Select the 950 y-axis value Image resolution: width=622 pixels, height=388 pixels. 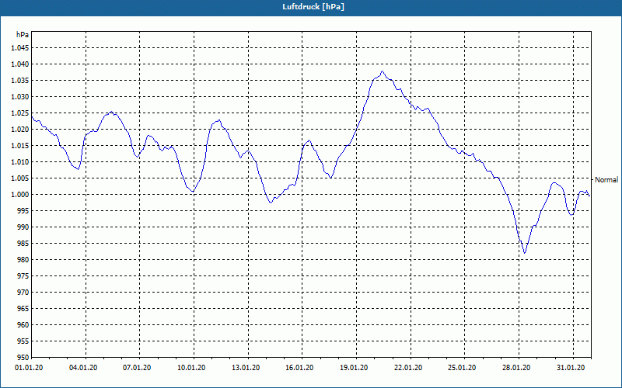[x=23, y=357]
